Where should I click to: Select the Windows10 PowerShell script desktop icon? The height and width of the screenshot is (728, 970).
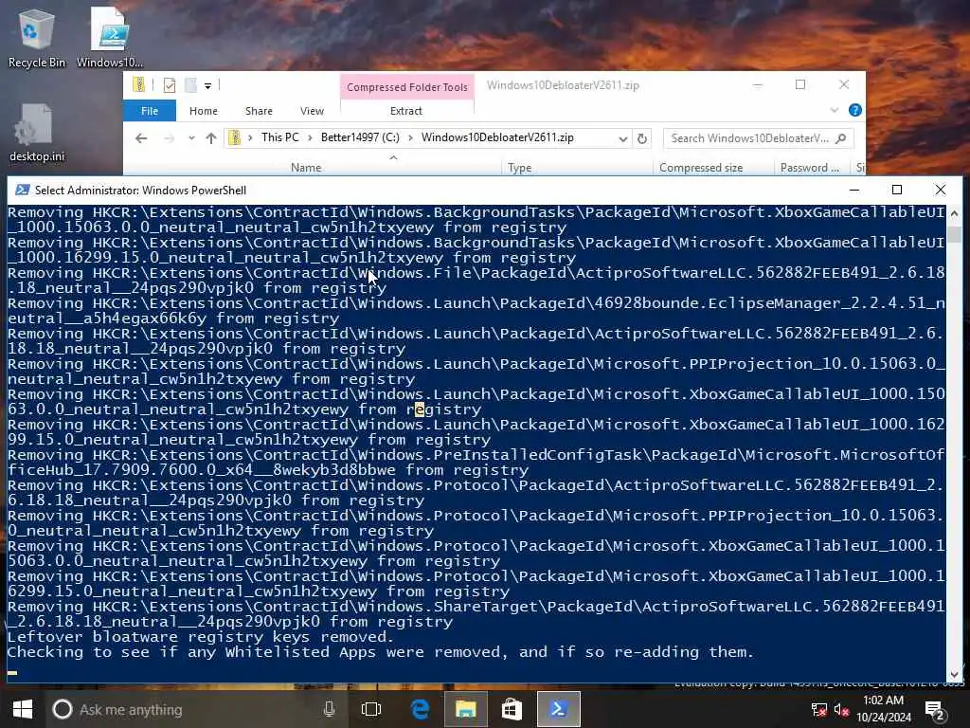[x=110, y=38]
